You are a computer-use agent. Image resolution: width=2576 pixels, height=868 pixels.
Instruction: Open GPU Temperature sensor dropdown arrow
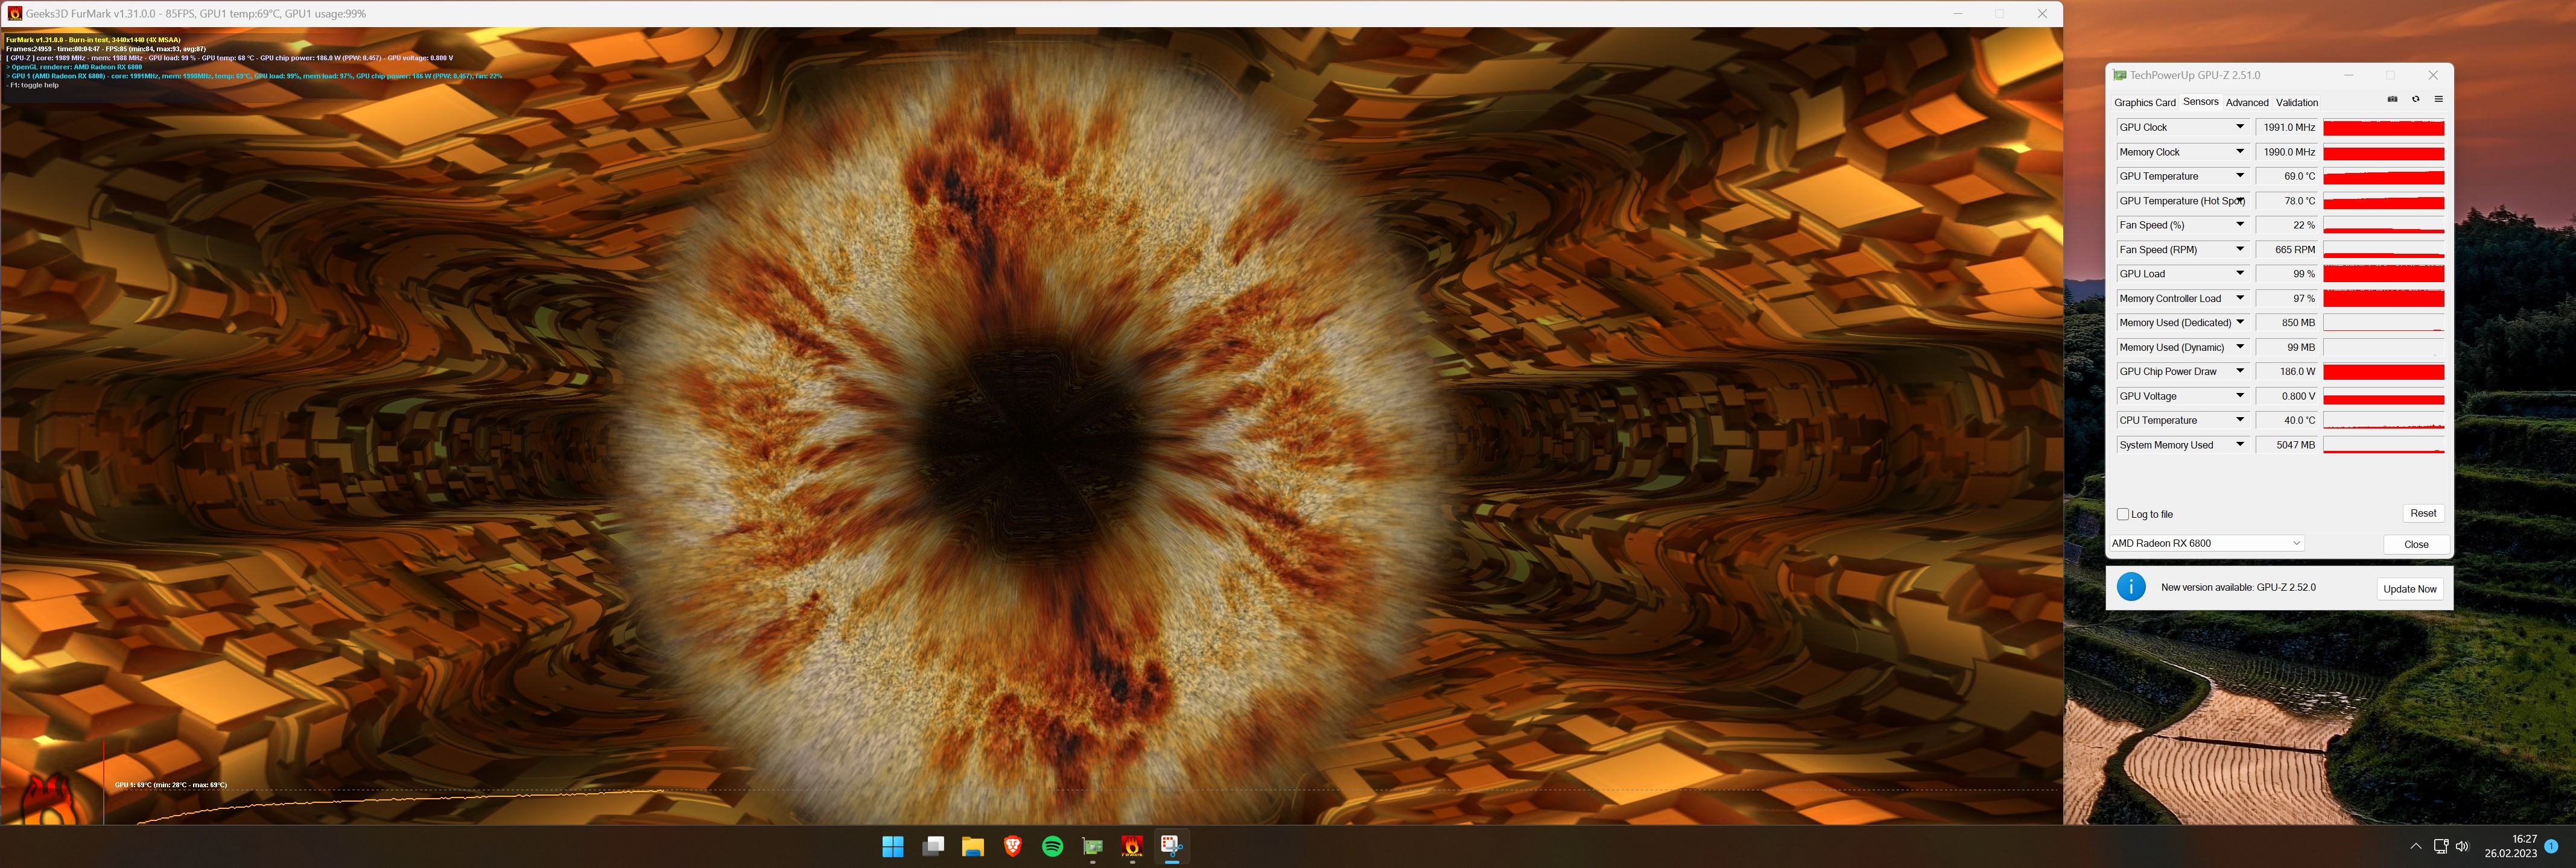coord(2240,176)
